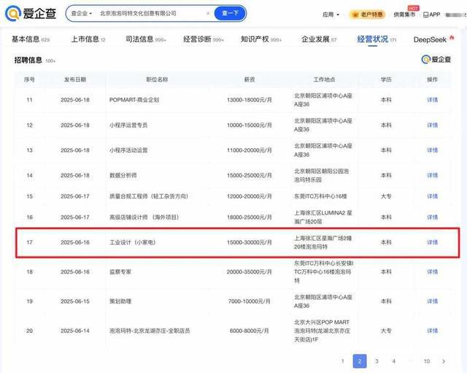
Task: Expand the 应用 dropdown menu
Action: tap(331, 15)
